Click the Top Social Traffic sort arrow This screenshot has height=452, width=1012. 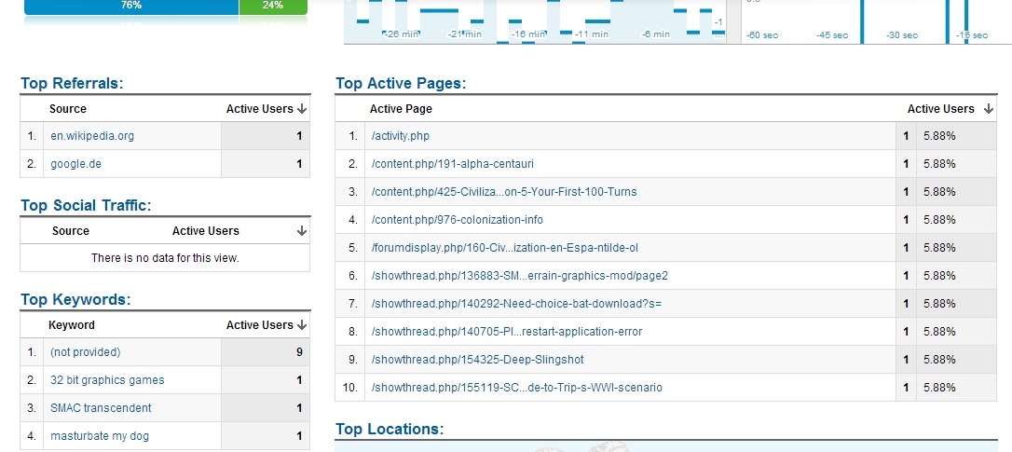click(x=301, y=231)
